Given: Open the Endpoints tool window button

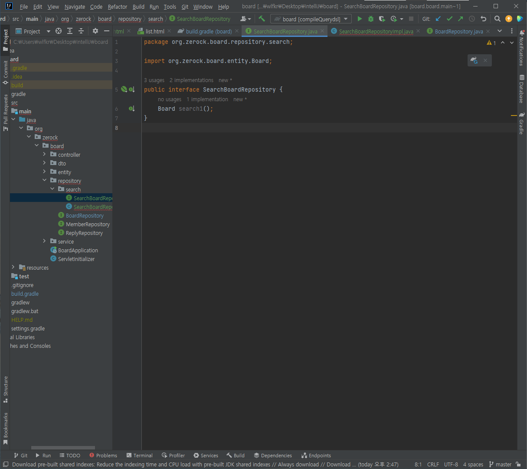Looking at the screenshot, I should [x=316, y=455].
